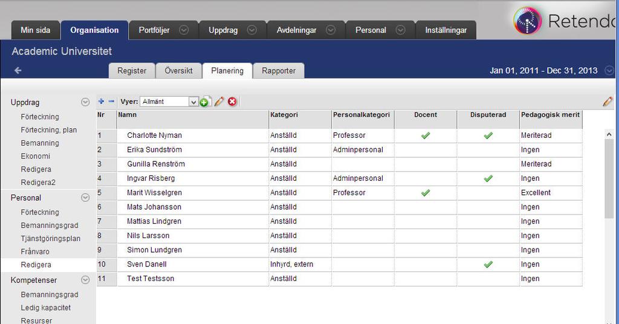Toggle Disputerad checkmark for Charlotte Nyman
Viewport: 619px width, 324px height.
488,135
